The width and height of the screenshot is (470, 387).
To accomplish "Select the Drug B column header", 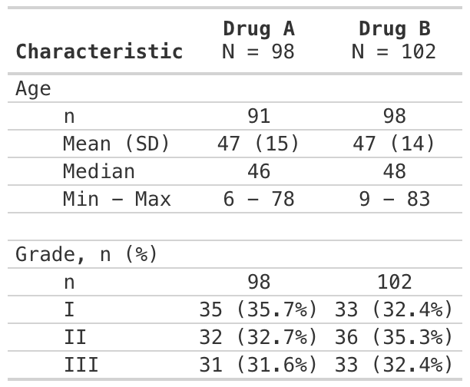I will [394, 29].
